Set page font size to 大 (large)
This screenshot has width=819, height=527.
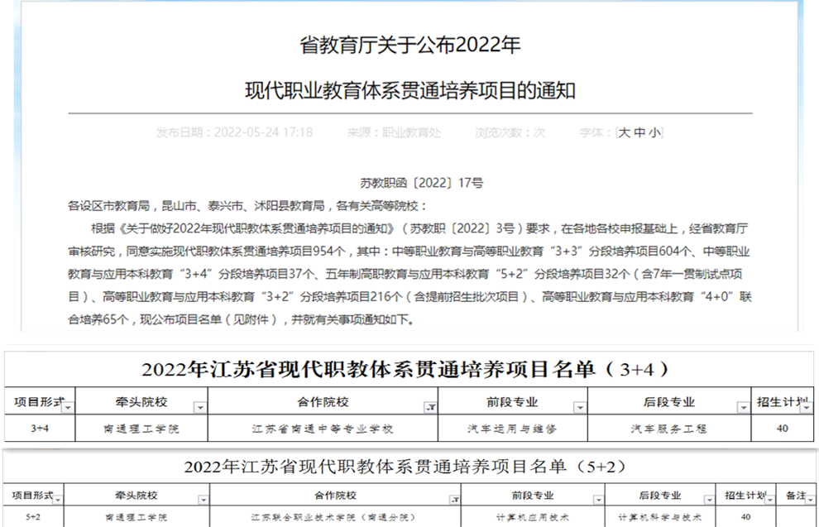click(625, 132)
